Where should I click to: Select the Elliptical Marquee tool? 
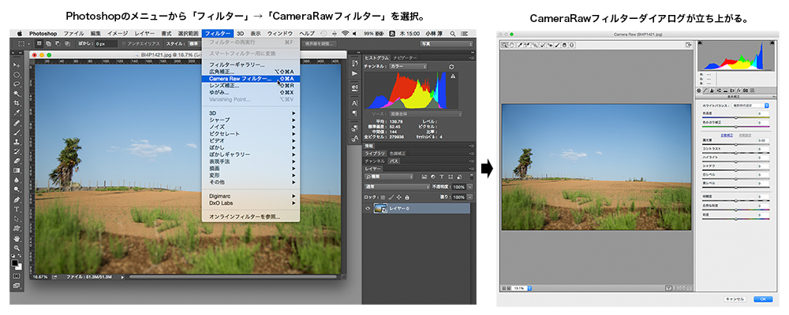point(16,74)
